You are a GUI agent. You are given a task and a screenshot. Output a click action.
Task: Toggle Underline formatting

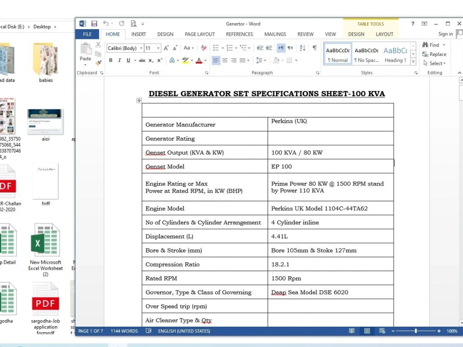point(128,61)
